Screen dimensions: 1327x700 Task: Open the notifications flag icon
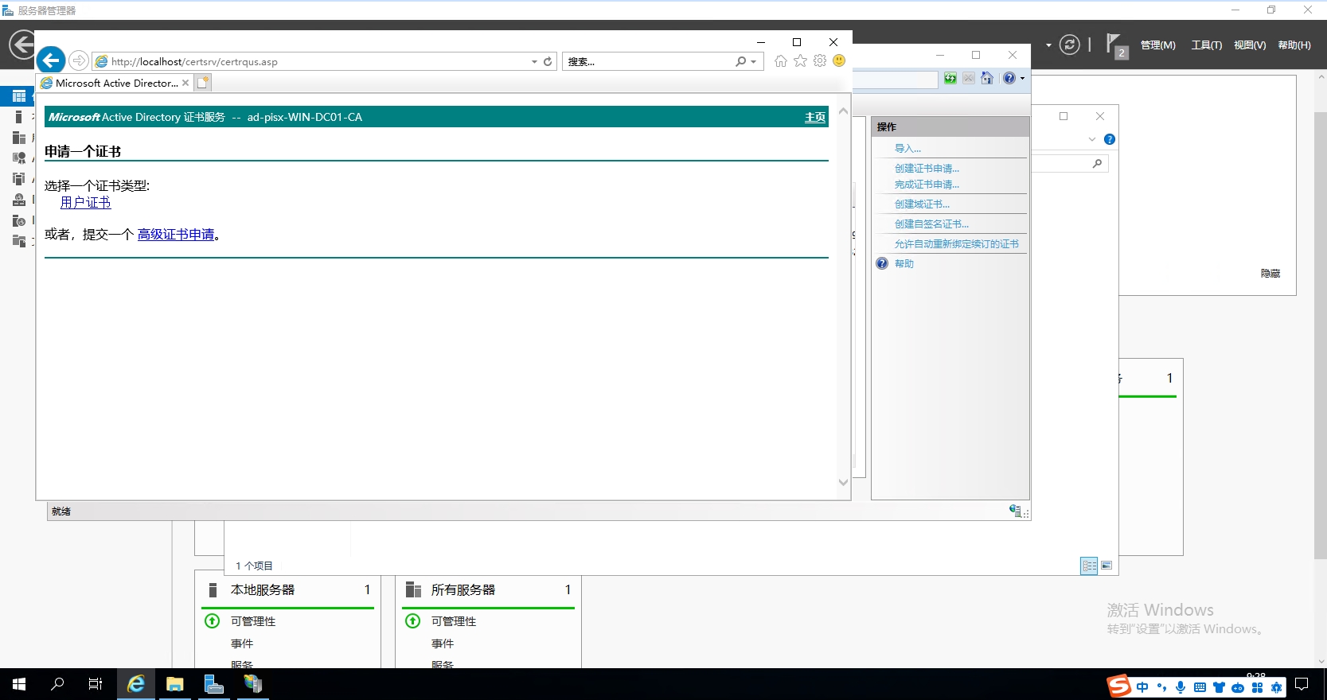click(x=1115, y=45)
